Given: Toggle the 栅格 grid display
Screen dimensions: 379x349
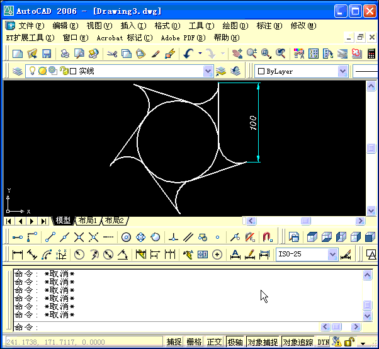Looking at the screenshot, I should point(194,342).
